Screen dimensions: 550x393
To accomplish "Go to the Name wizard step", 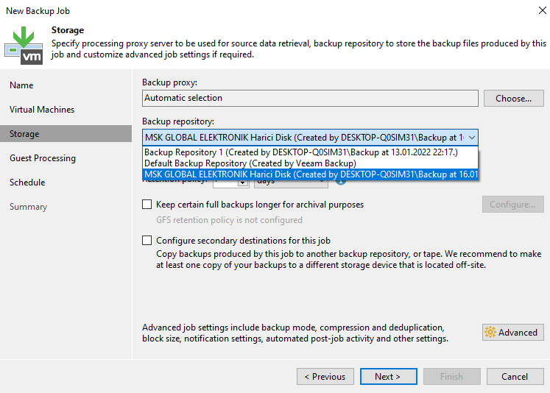I will [x=21, y=85].
